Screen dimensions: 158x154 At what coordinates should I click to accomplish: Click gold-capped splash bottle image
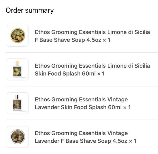pos(17,69)
